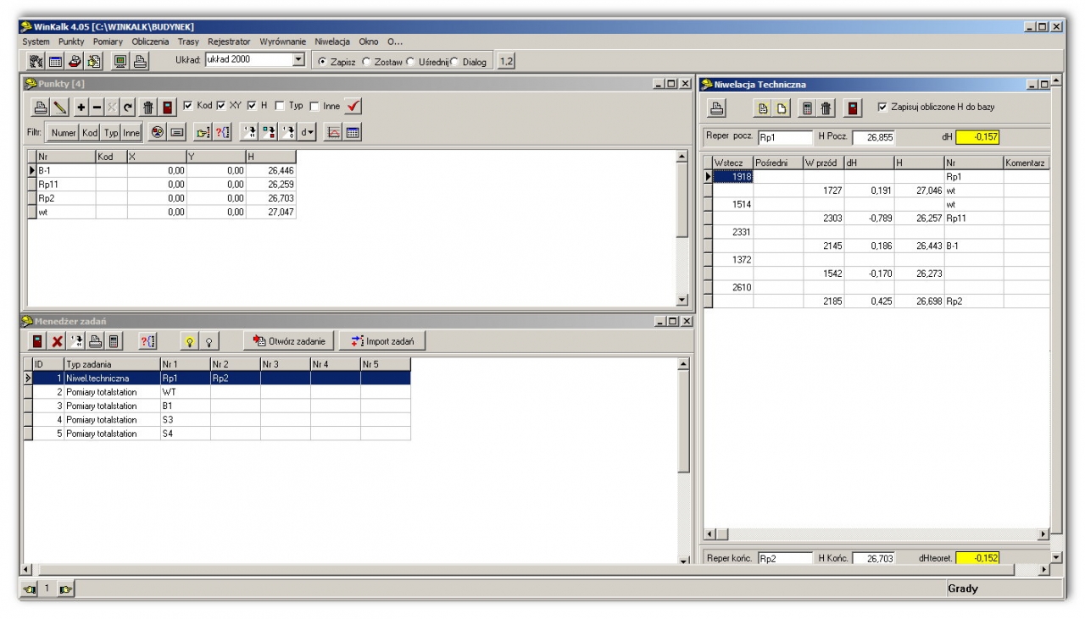Open the d dropdown button in Punkty

(x=307, y=132)
